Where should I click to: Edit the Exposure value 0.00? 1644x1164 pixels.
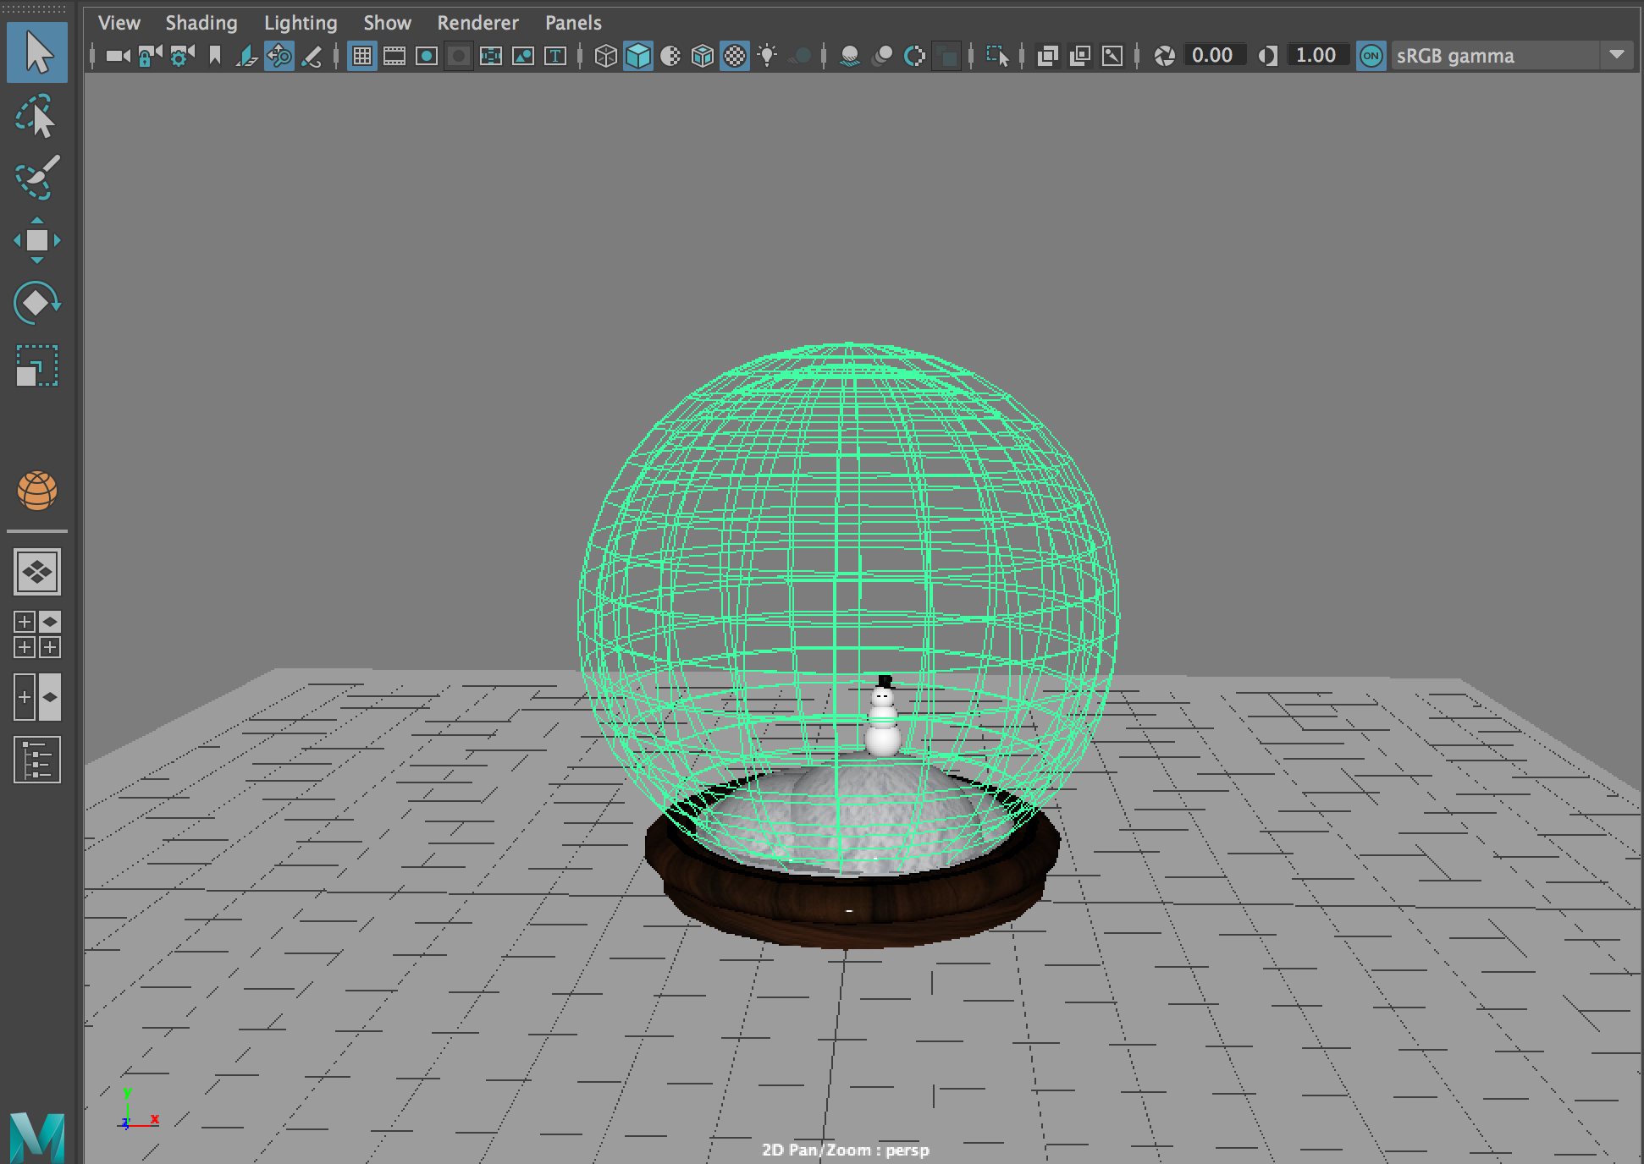(x=1213, y=56)
